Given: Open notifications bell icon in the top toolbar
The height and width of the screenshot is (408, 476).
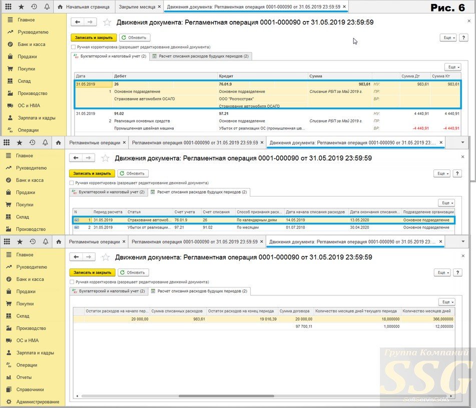Looking at the screenshot, I should [47, 6].
